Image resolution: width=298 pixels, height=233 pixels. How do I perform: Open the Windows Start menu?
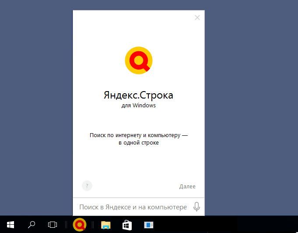tap(11, 225)
